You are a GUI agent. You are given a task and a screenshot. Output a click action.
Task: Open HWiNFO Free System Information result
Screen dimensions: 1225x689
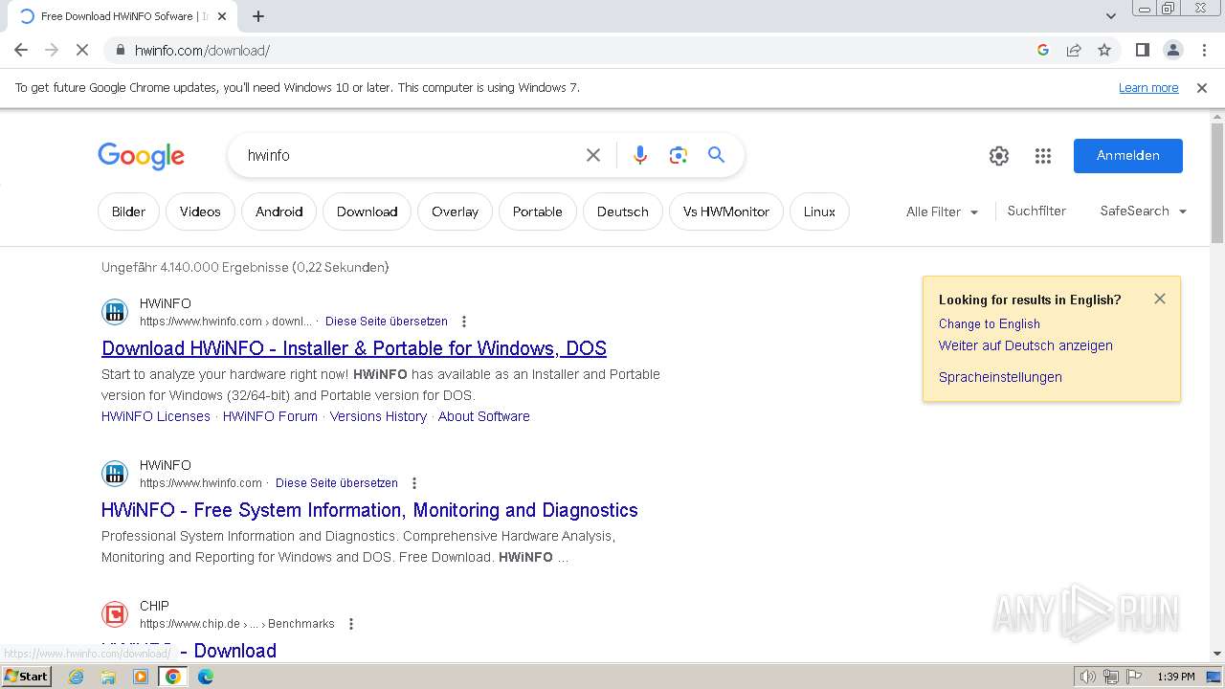pos(369,510)
